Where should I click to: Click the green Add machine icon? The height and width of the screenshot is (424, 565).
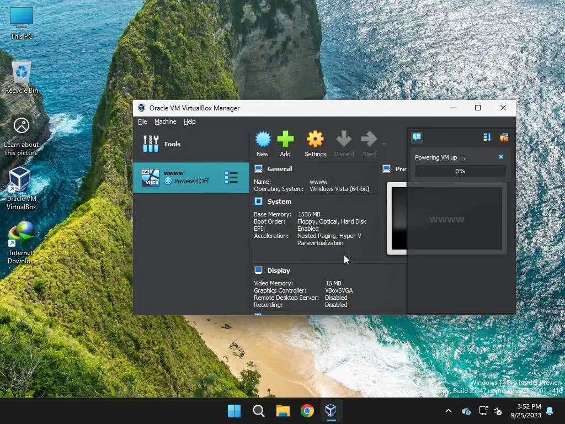click(285, 139)
